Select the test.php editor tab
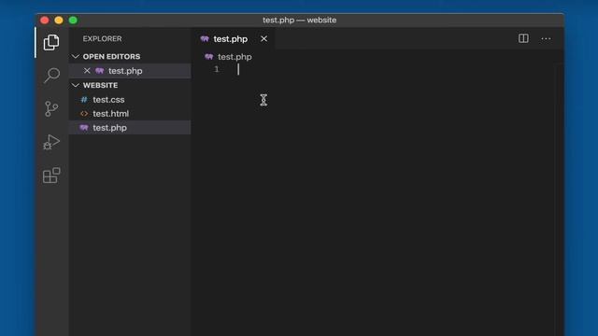The width and height of the screenshot is (598, 336). click(x=233, y=39)
